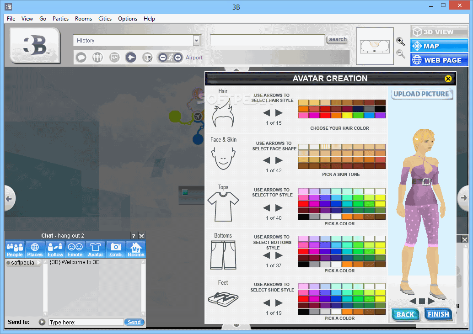Click the search button
This screenshot has width=473, height=334.
click(338, 39)
